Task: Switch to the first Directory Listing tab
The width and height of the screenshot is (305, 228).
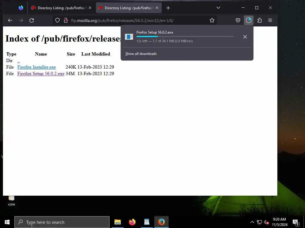Action: click(x=61, y=8)
